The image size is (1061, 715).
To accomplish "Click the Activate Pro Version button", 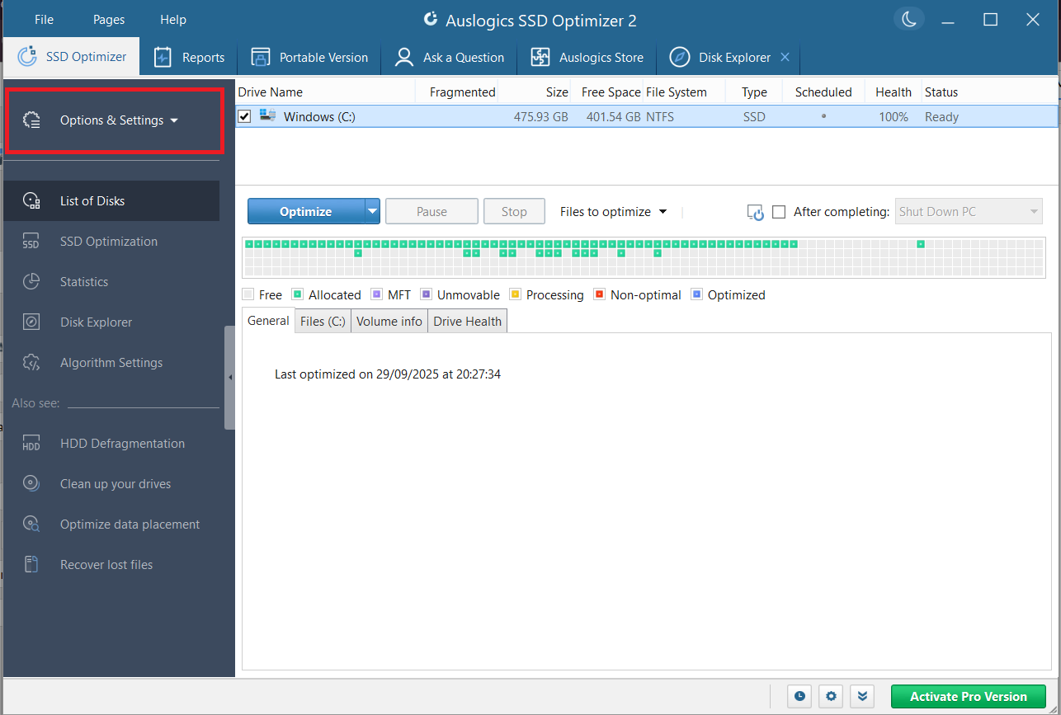I will coord(968,696).
